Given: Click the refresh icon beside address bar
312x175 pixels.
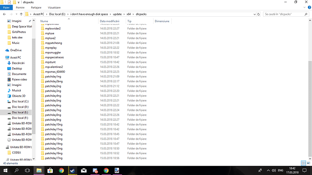Looking at the screenshot, I should tap(259, 14).
